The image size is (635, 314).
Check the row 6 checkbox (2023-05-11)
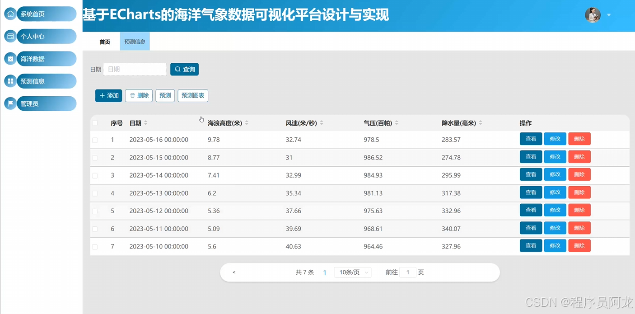click(95, 229)
